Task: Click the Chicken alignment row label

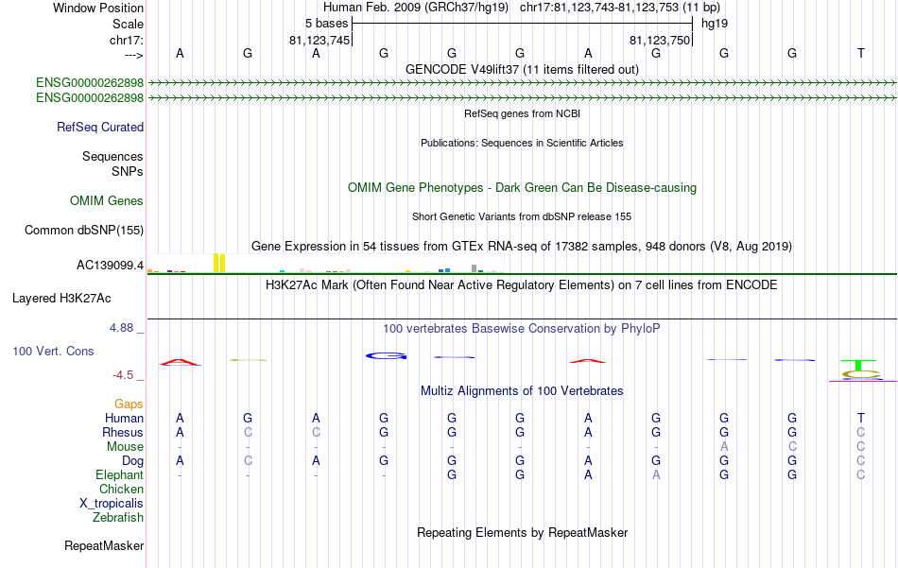Action: point(121,489)
